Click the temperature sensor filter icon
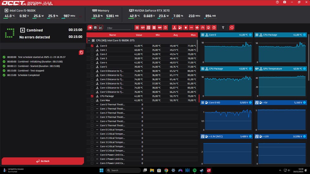 tap(174, 28)
